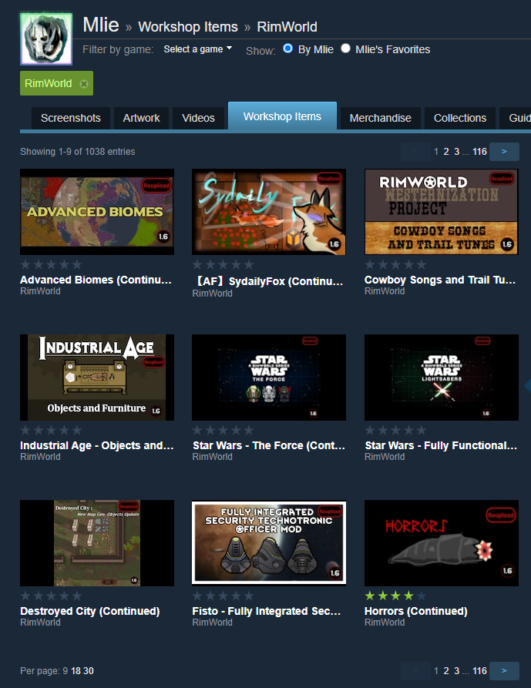Viewport: 531px width, 688px height.
Task: Go to next page using bottom arrow
Action: click(x=504, y=671)
